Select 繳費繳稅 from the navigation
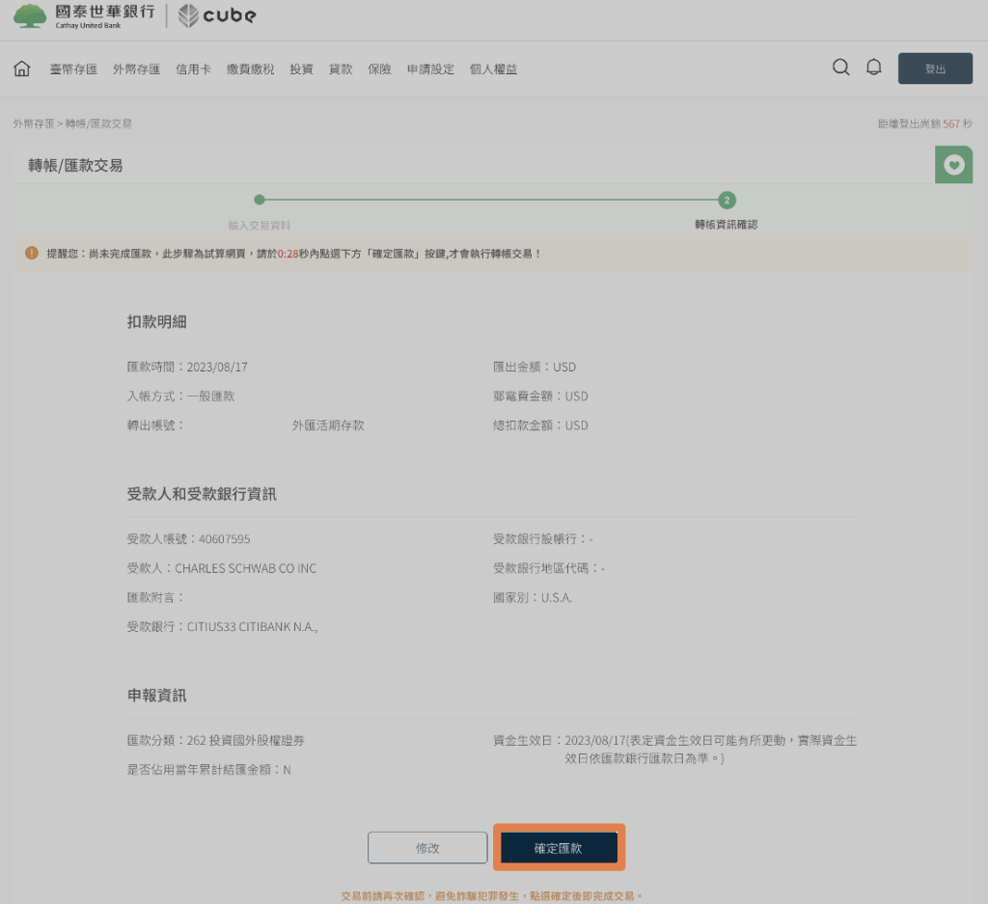Screen dimensions: 988x904 (x=250, y=68)
